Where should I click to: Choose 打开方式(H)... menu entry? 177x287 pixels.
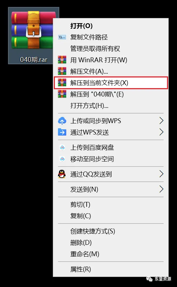pyautogui.click(x=89, y=105)
